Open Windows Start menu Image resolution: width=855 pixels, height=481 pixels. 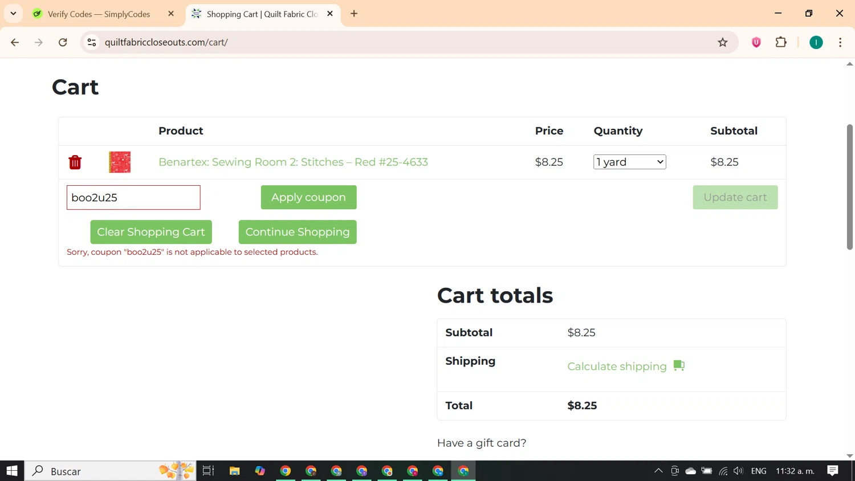pyautogui.click(x=12, y=471)
